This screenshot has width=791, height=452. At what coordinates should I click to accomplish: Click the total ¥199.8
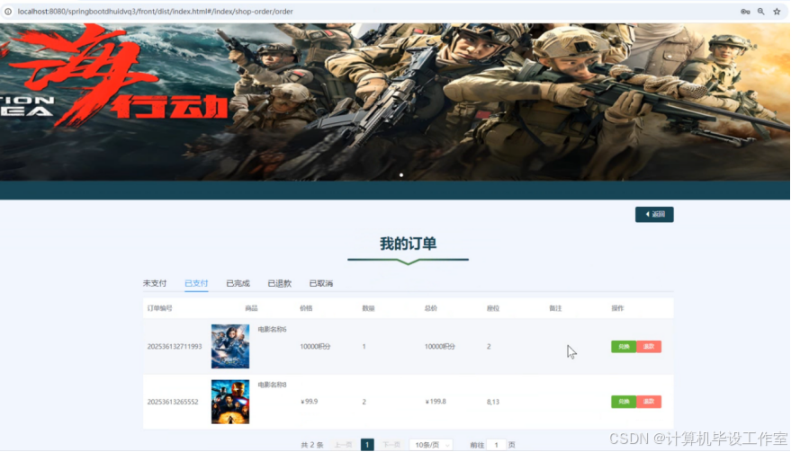coord(436,402)
